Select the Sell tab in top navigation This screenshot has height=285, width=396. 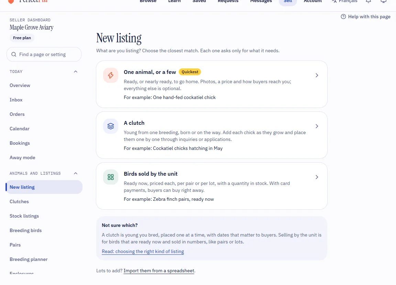click(x=288, y=1)
